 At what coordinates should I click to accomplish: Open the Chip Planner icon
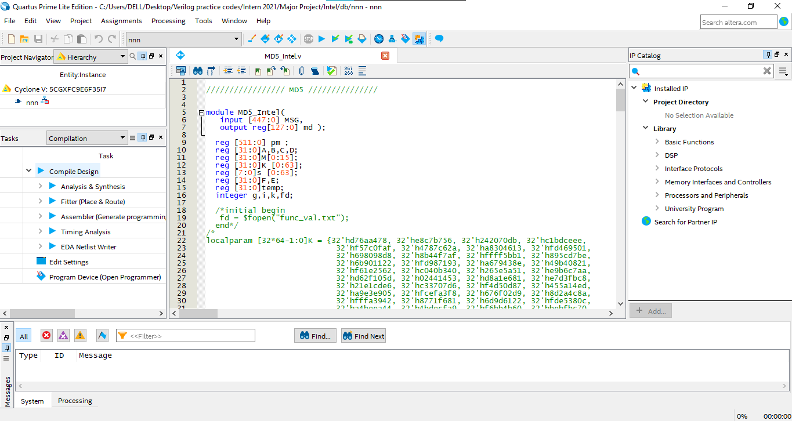coord(292,39)
